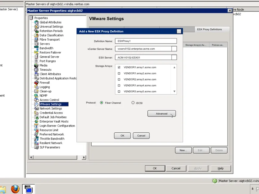Click OK in Master Server Properties
This screenshot has width=259, height=194.
(x=155, y=168)
